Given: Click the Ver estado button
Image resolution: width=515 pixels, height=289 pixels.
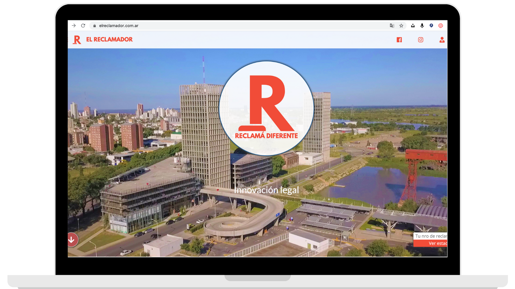Looking at the screenshot, I should tap(431, 243).
